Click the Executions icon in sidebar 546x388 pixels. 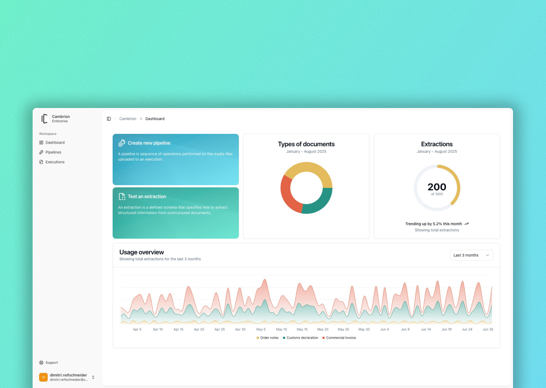click(41, 162)
